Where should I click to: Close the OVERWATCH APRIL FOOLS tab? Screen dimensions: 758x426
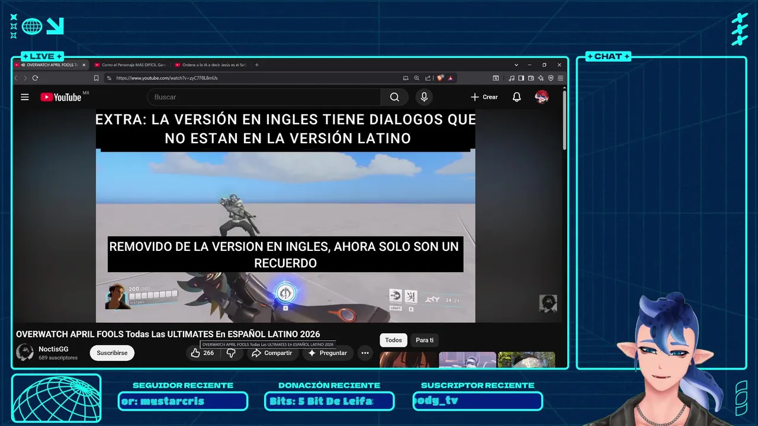[x=83, y=65]
